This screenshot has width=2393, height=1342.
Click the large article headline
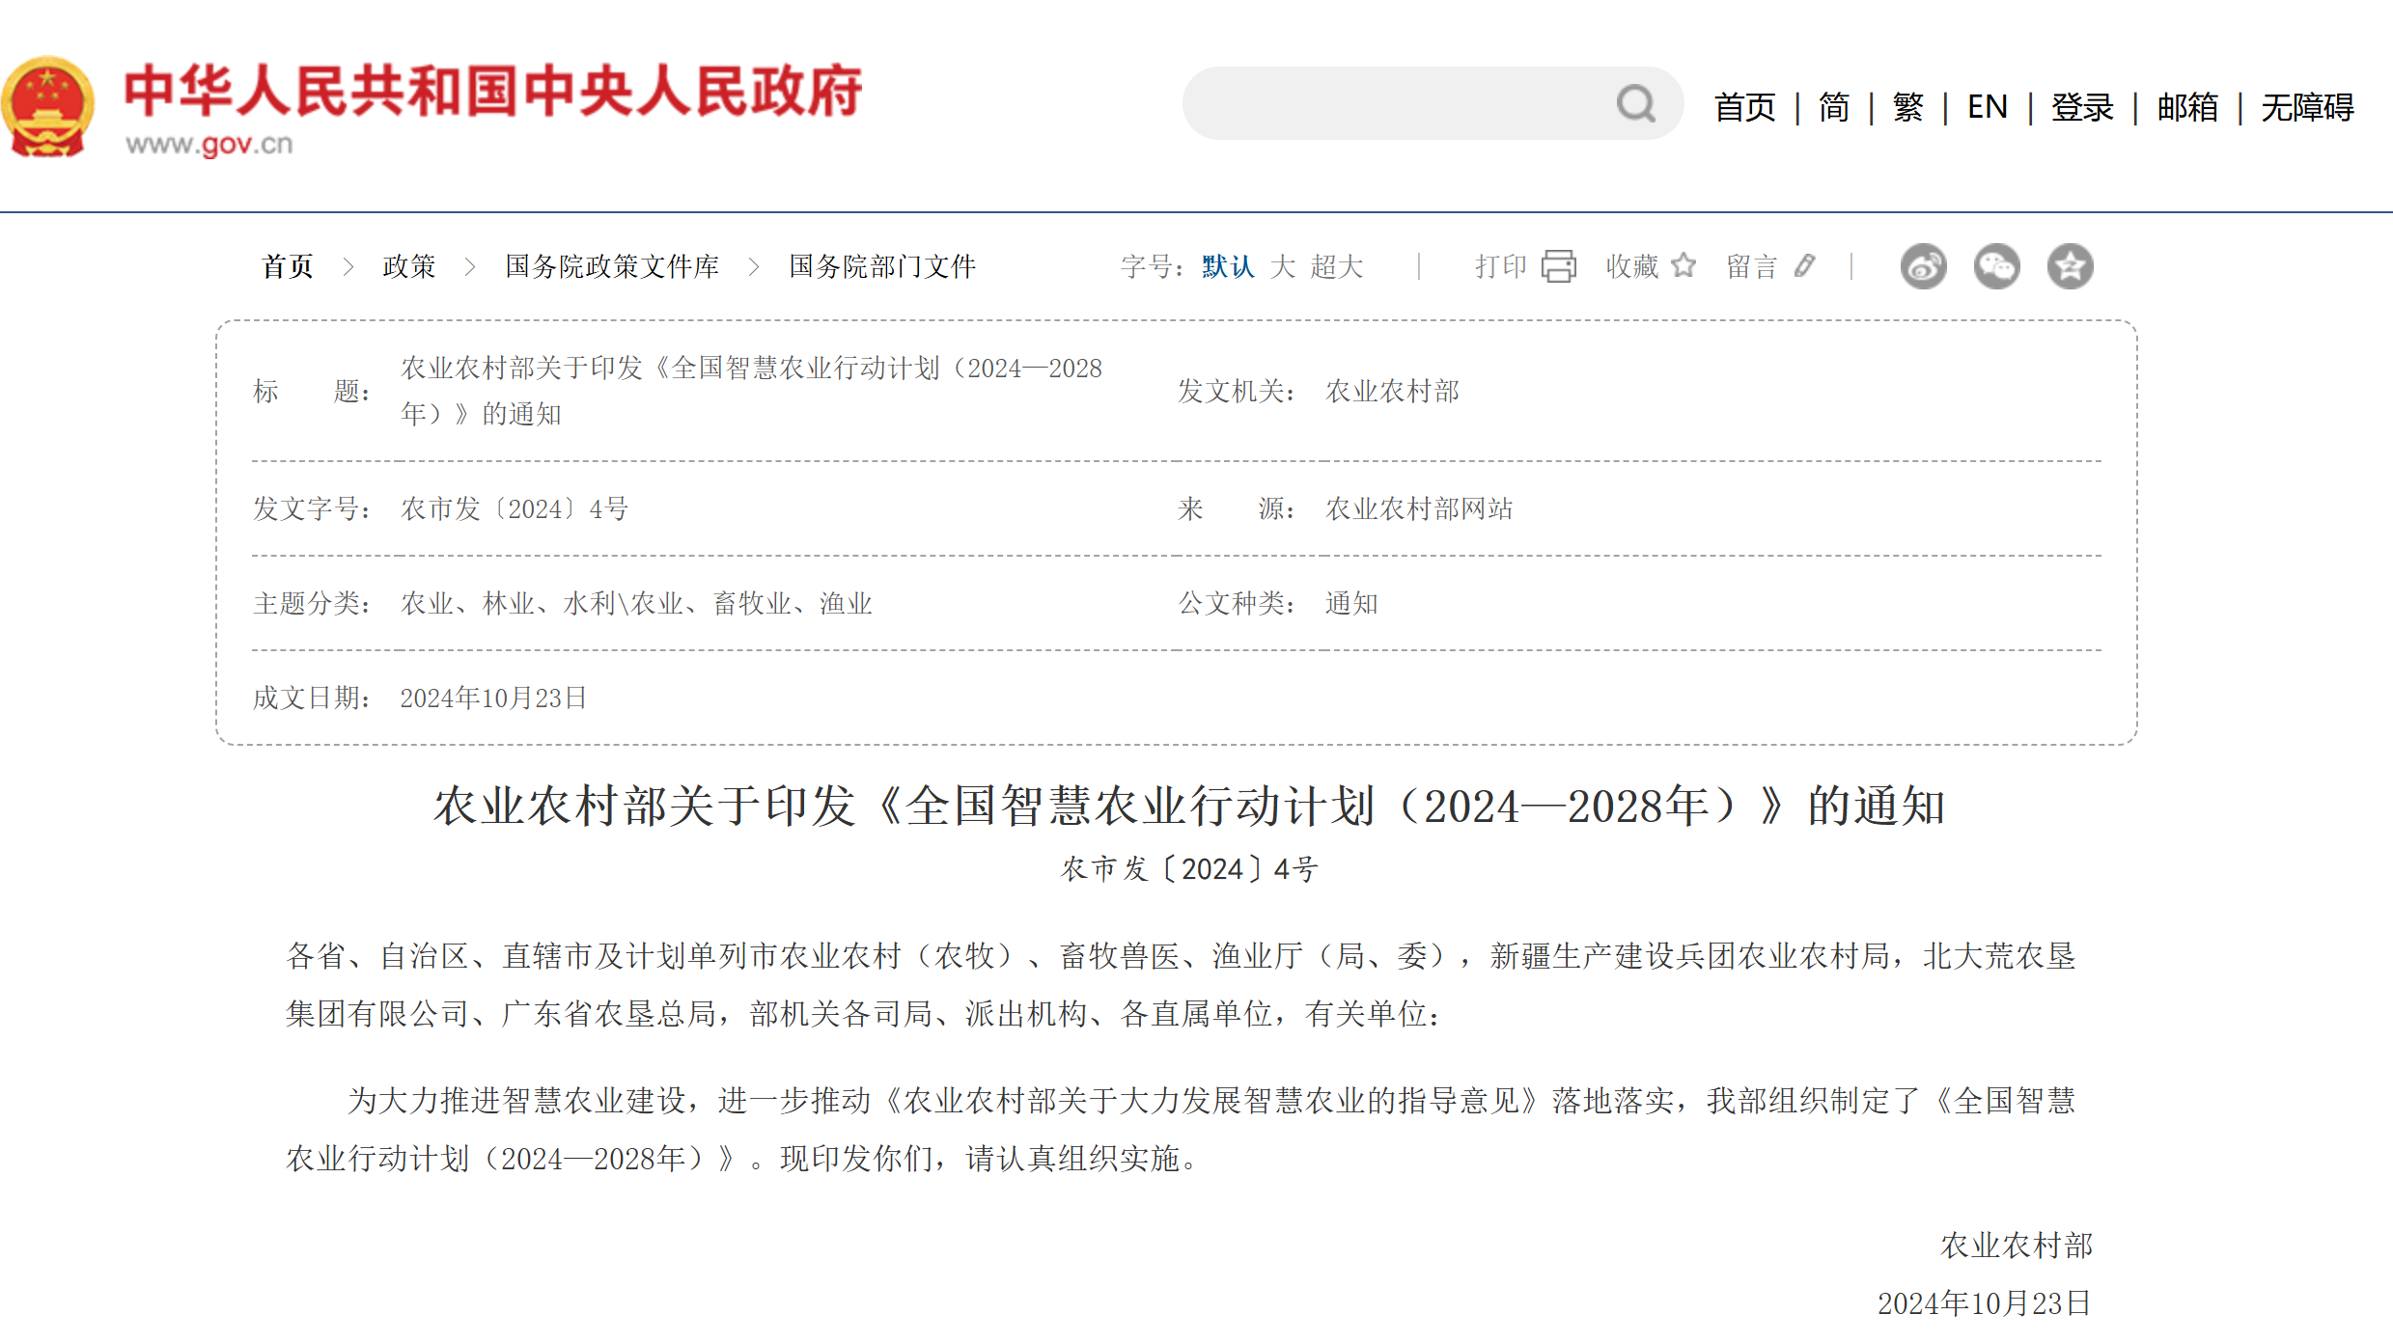pyautogui.click(x=1189, y=806)
